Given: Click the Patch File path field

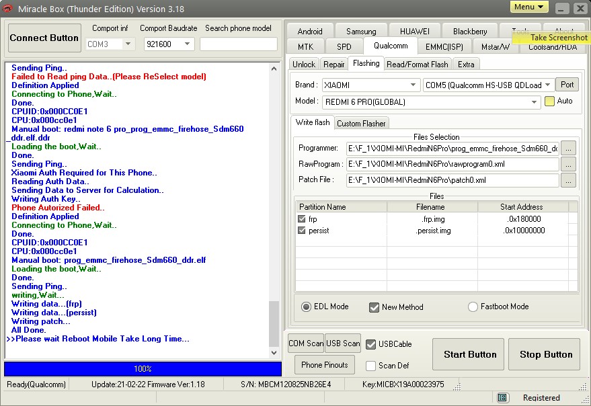Looking at the screenshot, I should point(452,180).
